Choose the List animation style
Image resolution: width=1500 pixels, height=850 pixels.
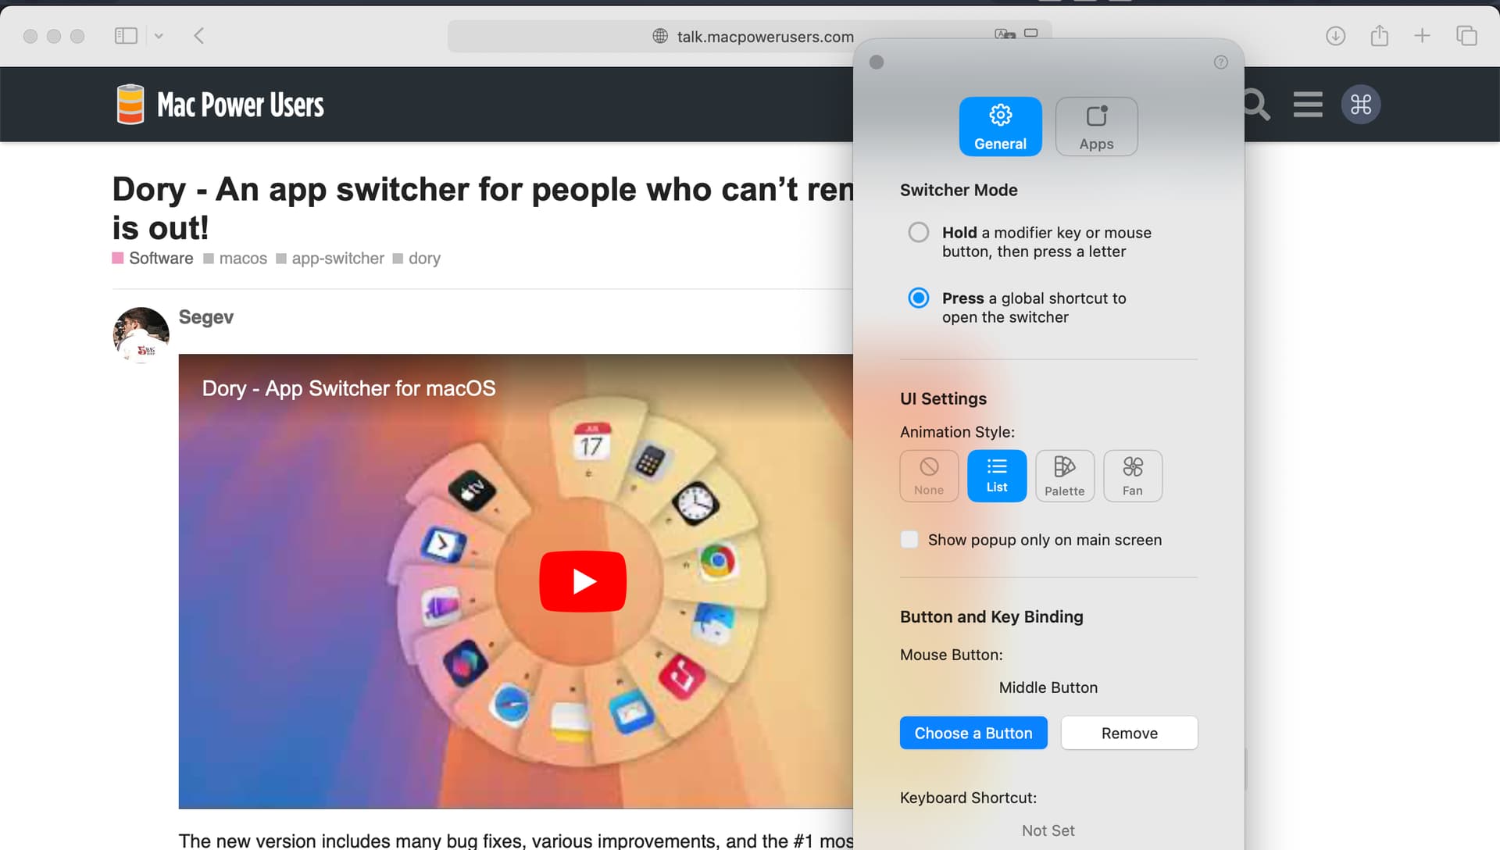coord(997,476)
